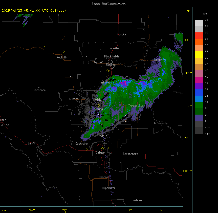Select the Stettler label
This screenshot has height=213, width=218.
click(x=160, y=60)
